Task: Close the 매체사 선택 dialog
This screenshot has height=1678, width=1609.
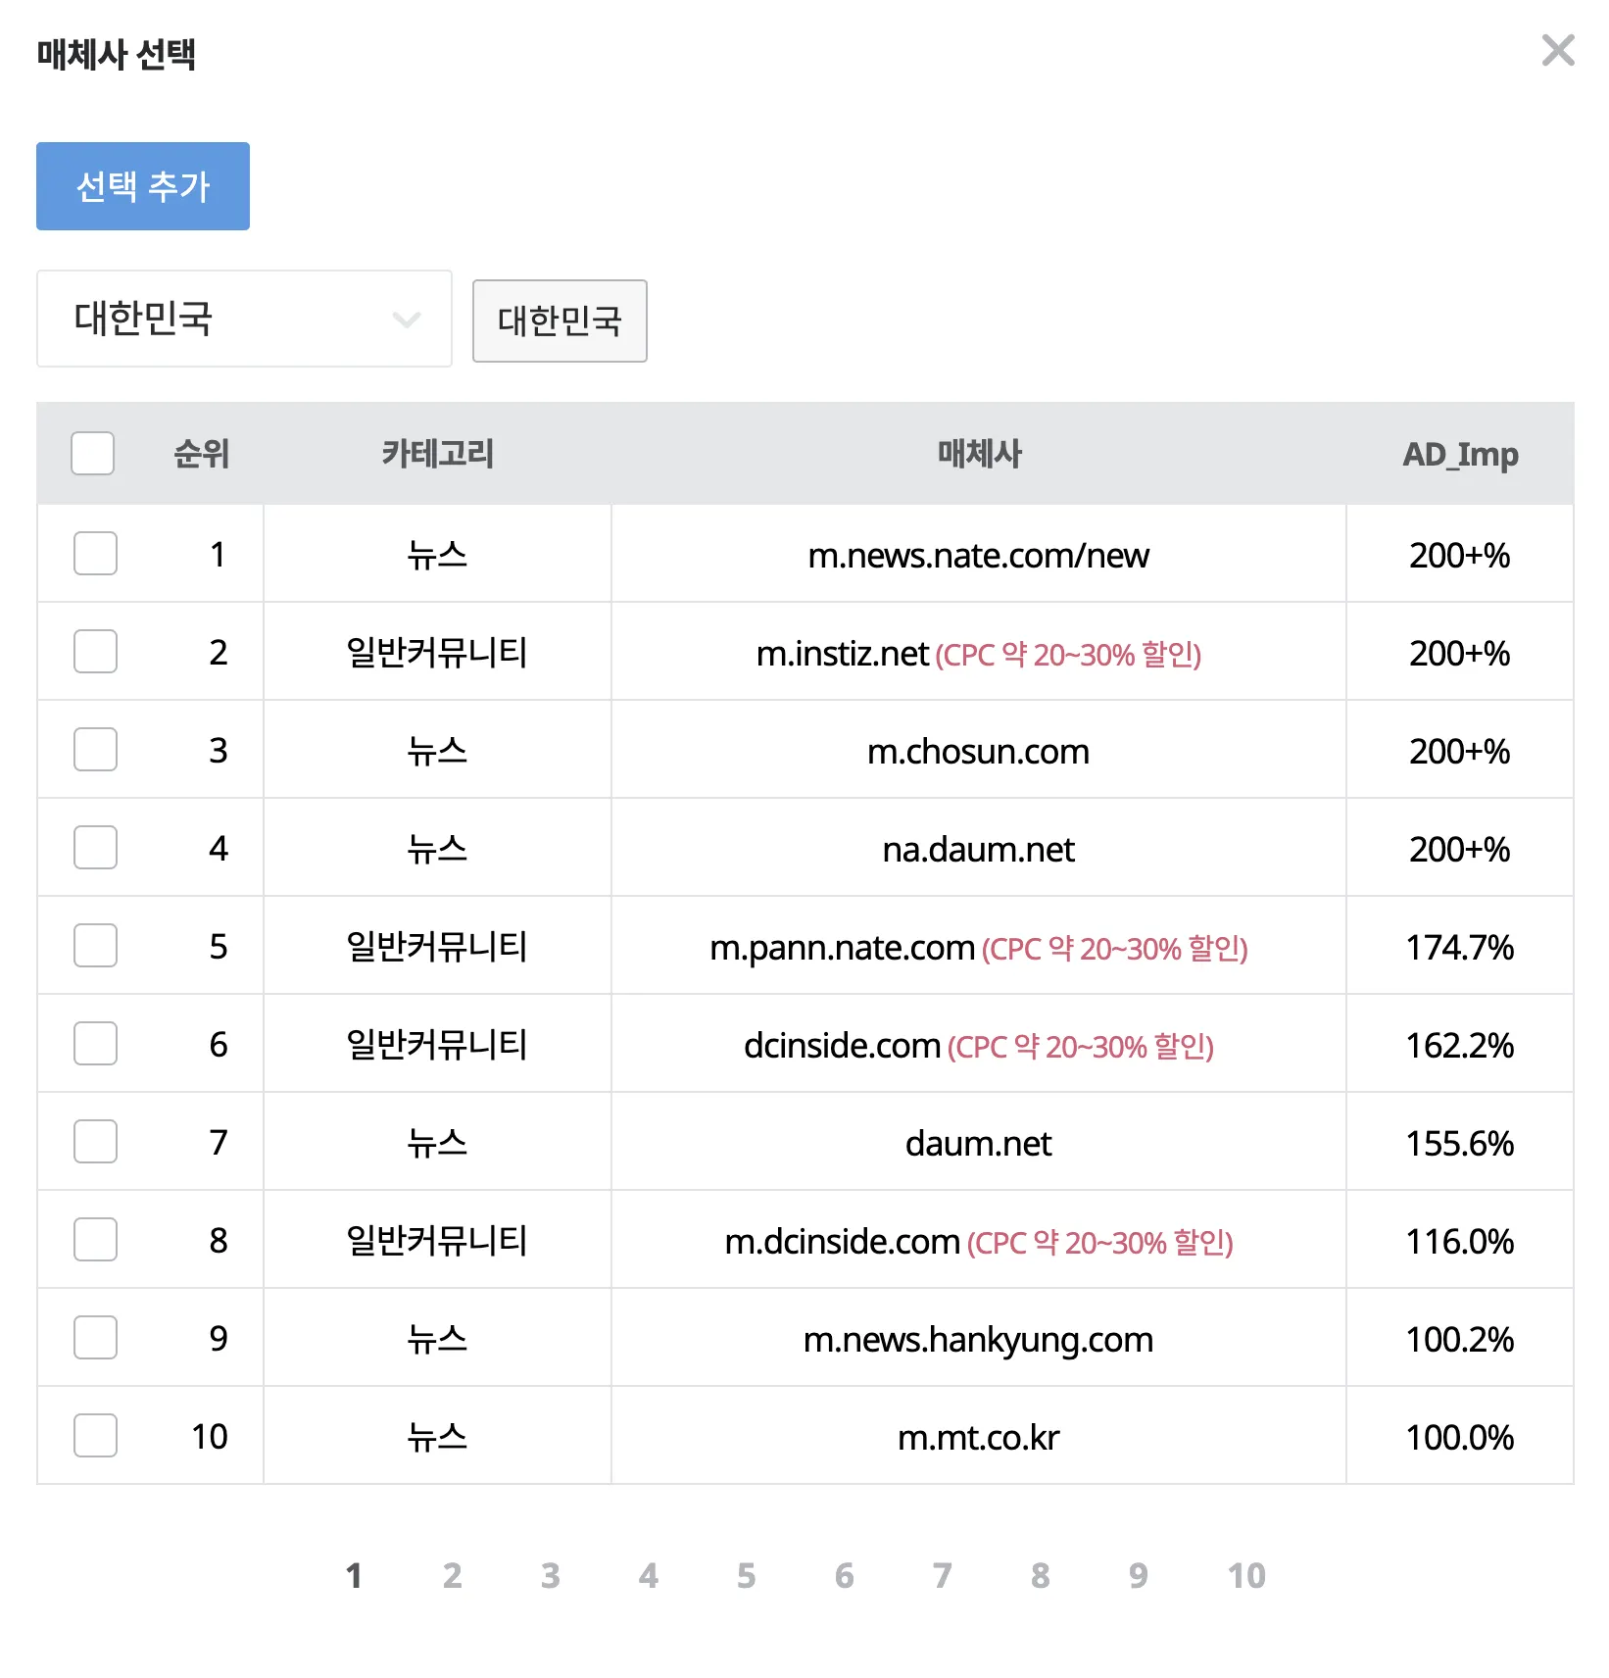Action: [1557, 50]
